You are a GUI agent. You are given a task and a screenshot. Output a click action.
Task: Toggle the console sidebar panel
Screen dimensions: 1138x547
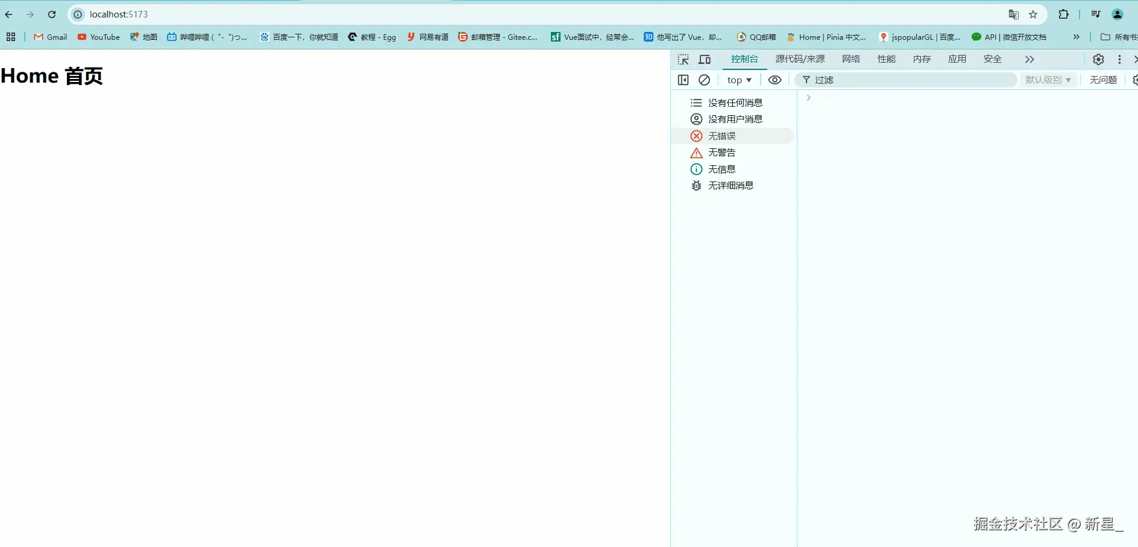tap(684, 80)
